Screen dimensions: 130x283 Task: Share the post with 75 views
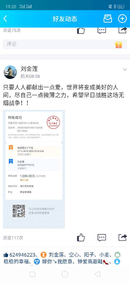123,30
